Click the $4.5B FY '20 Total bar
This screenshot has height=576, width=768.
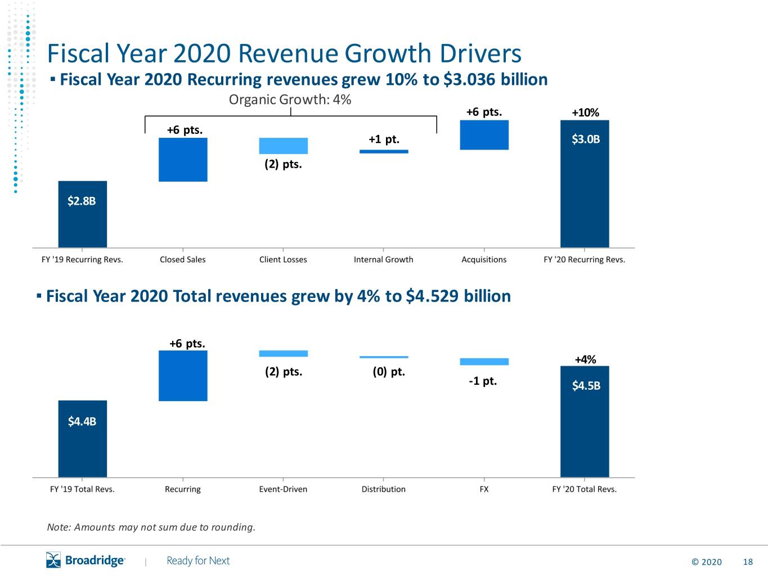coord(585,421)
